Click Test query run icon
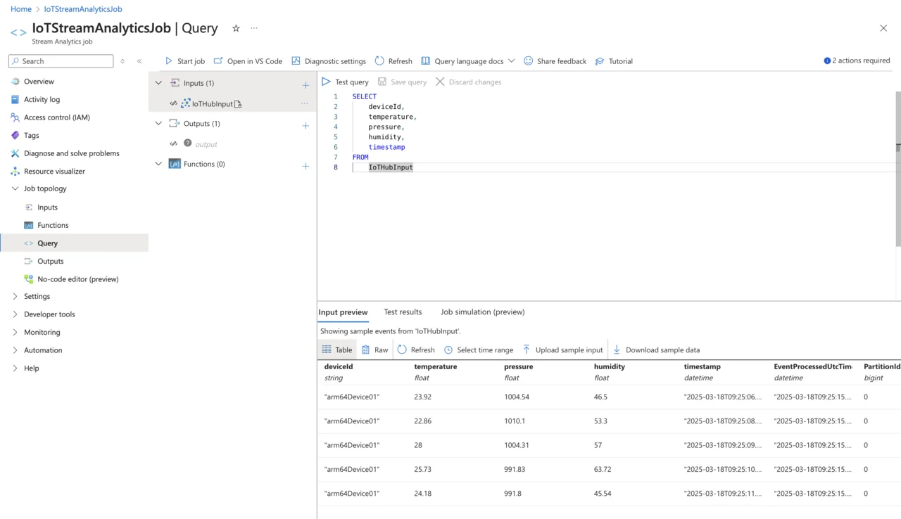The image size is (901, 519). (x=327, y=82)
